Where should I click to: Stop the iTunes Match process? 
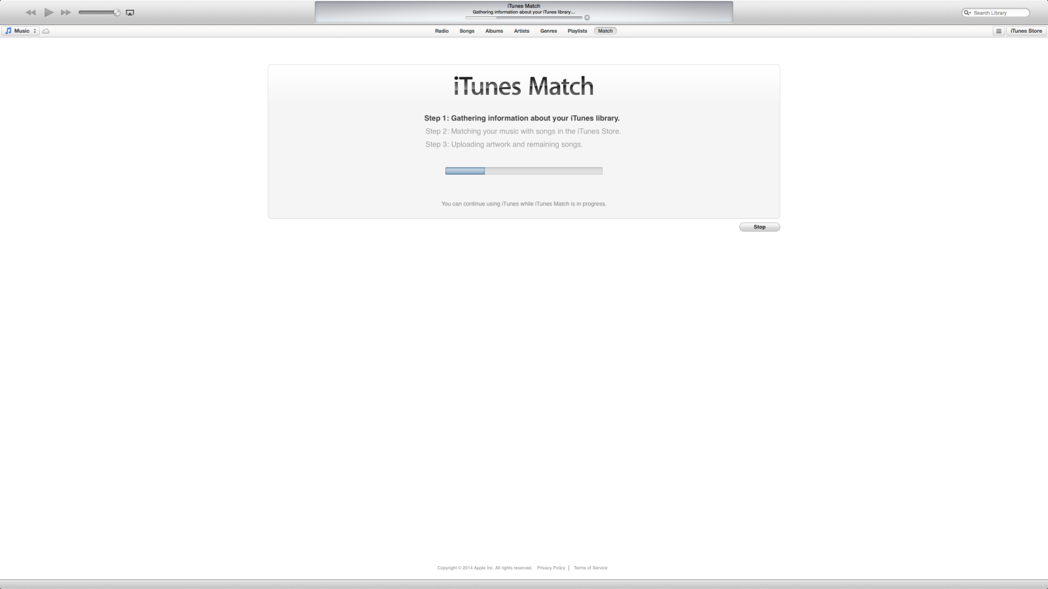point(760,227)
